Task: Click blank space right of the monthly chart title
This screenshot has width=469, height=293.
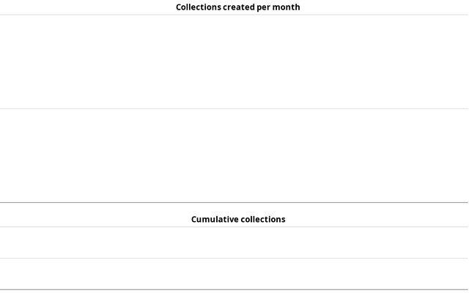Action: click(388, 7)
